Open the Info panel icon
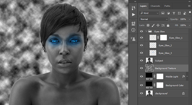Viewport: 192px width, 105px height. 133,30
